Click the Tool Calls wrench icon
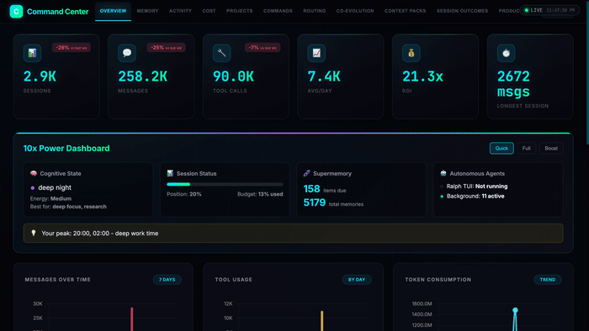Image resolution: width=589 pixels, height=331 pixels. pos(221,53)
